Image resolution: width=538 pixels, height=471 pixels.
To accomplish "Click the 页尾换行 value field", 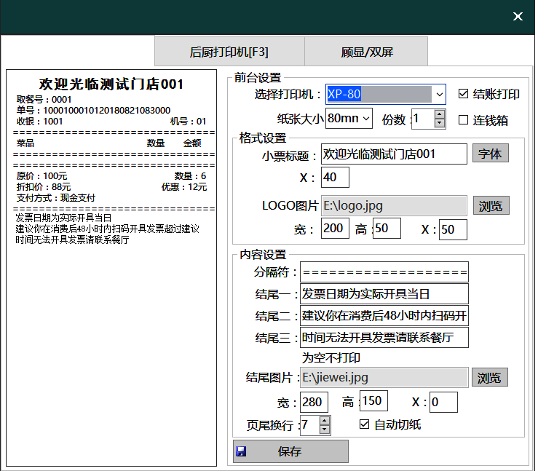I will click(x=310, y=425).
